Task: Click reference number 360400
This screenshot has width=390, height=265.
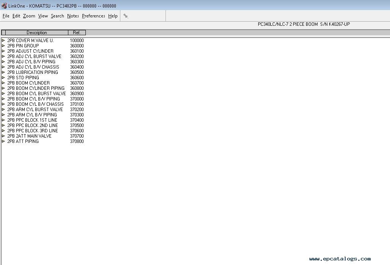Action: tap(77, 67)
